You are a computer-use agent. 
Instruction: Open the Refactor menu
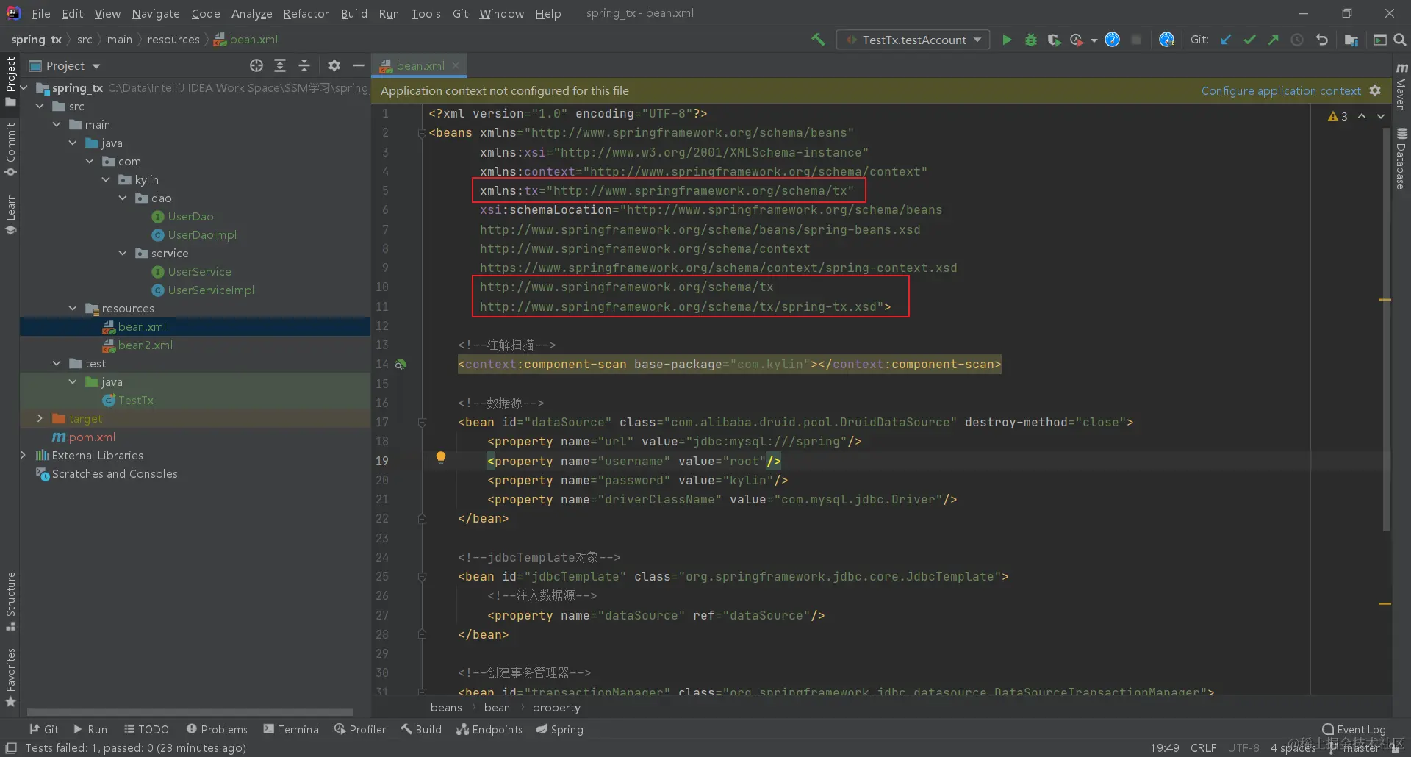(x=306, y=13)
